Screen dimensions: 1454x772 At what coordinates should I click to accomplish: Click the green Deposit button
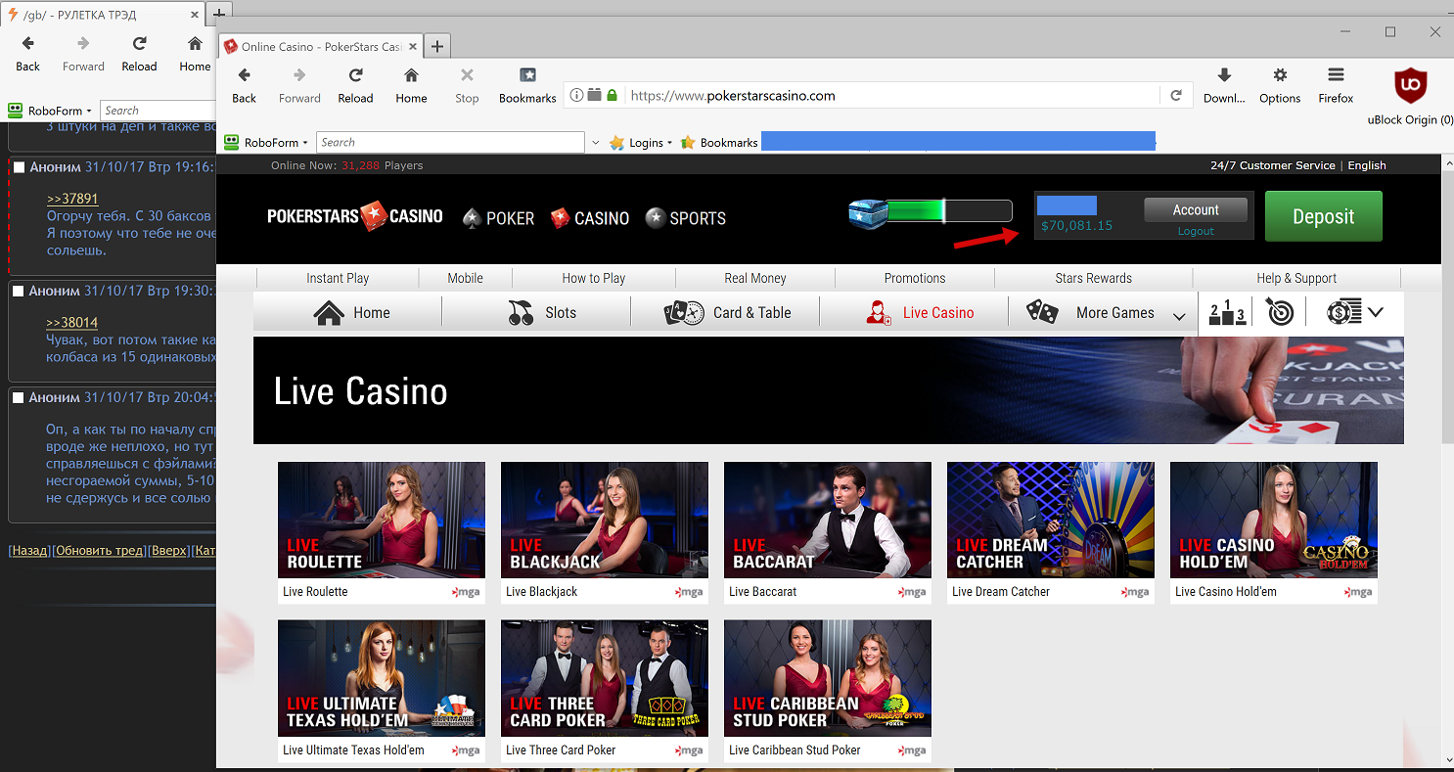(1323, 216)
